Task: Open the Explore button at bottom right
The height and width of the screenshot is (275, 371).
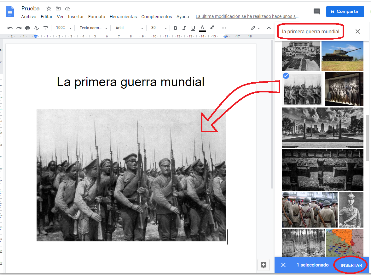Action: [x=264, y=265]
